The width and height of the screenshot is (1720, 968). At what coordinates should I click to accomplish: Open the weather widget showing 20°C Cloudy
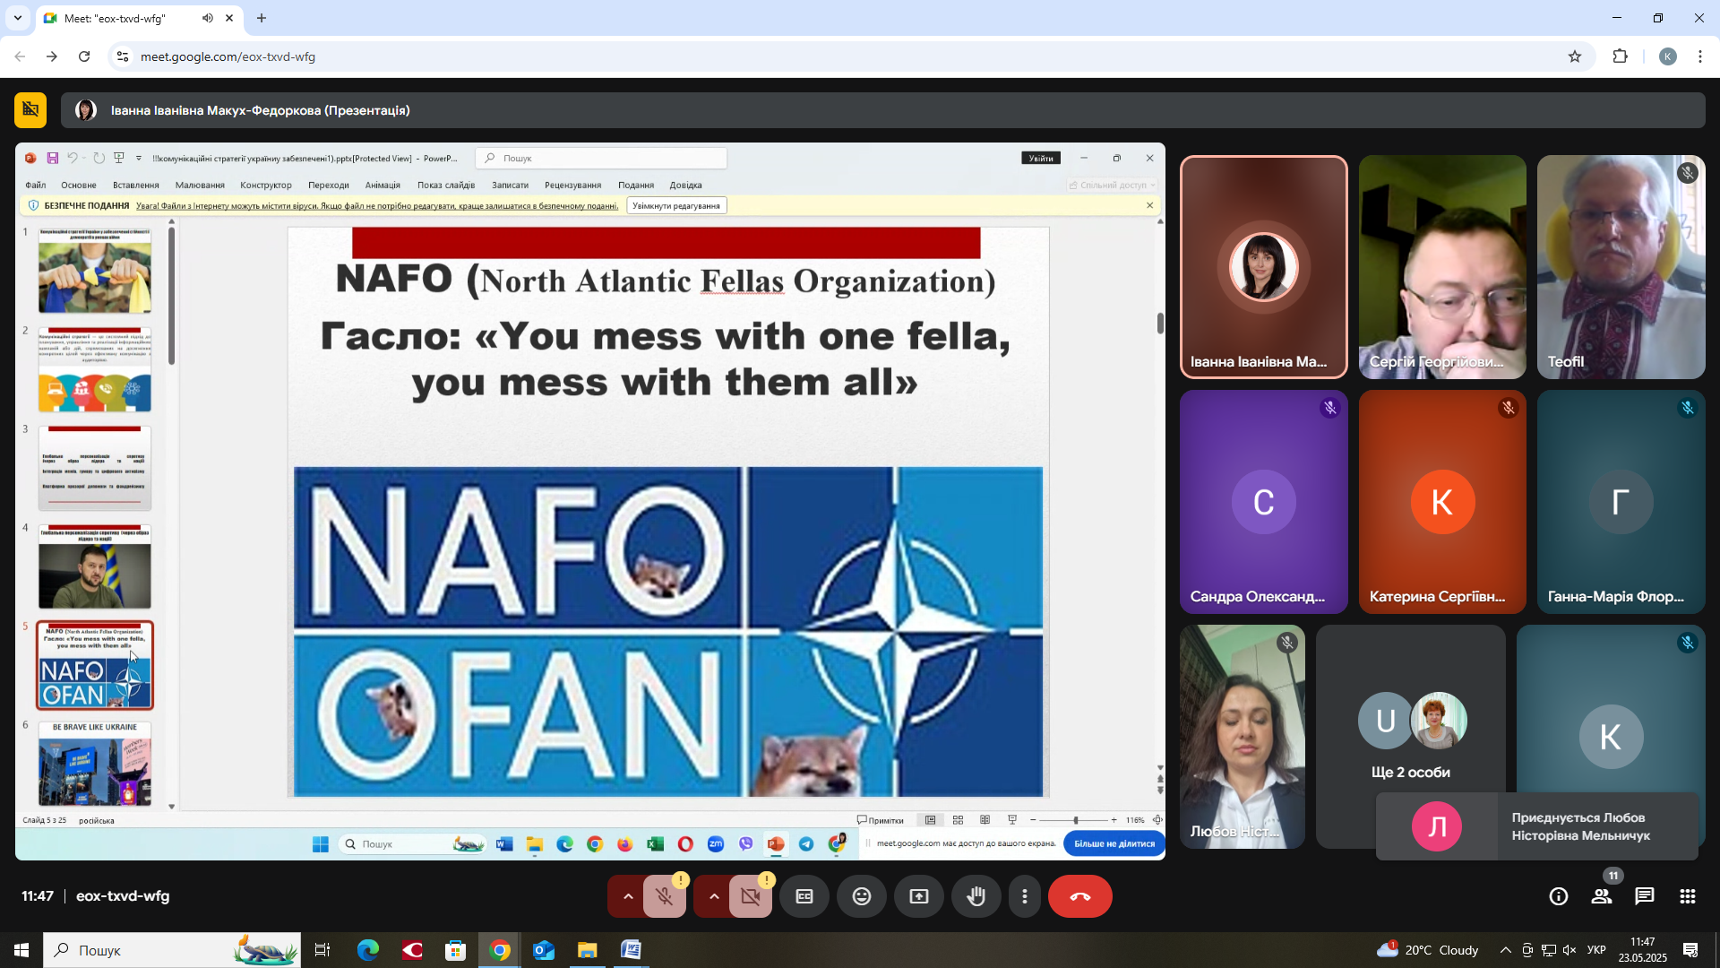(x=1428, y=950)
